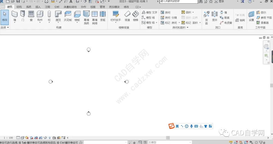This screenshot has height=144, width=273.
Task: Switch to the 视图 ribbon tab
Action: (x=93, y=7)
